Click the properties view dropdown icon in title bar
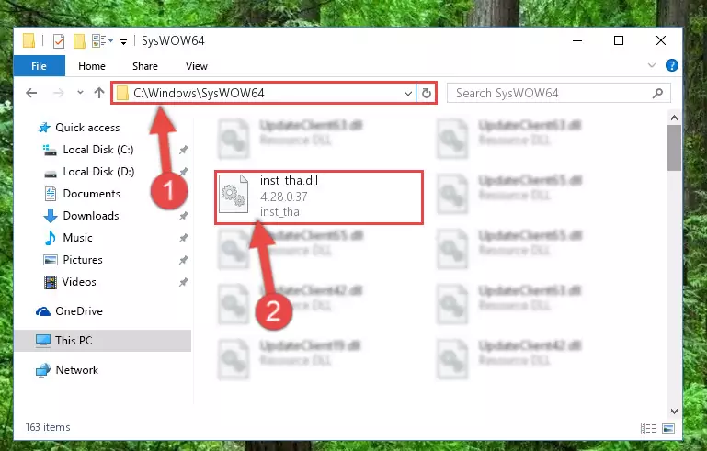Screen dimensions: 707x451 tap(102, 41)
